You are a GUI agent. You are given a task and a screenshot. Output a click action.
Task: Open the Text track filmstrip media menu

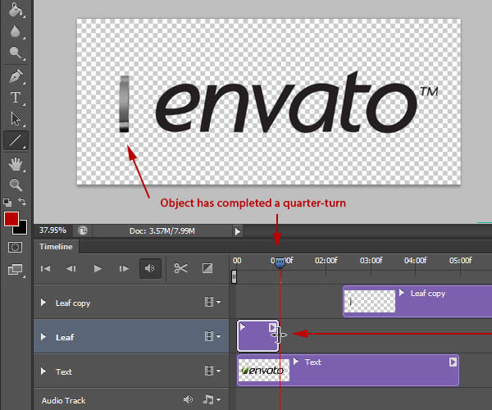212,371
